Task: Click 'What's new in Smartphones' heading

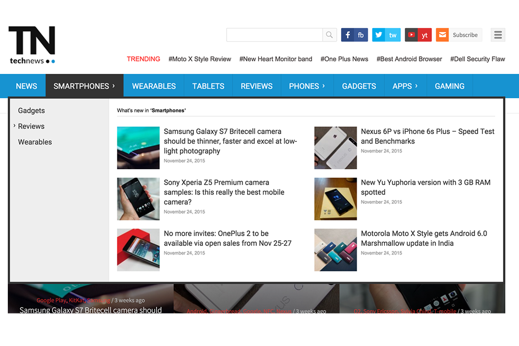Action: [x=151, y=111]
